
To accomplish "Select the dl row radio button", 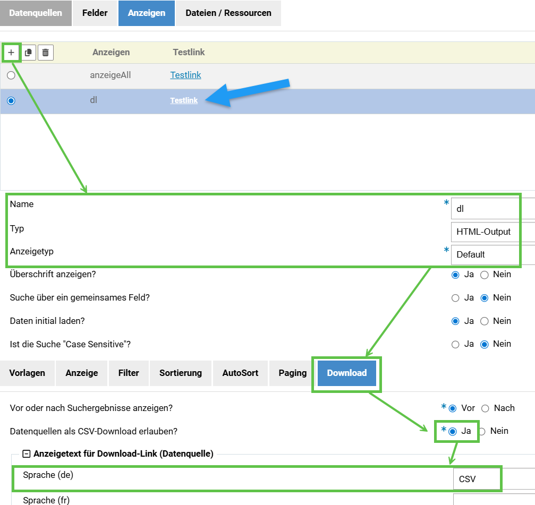I will [x=11, y=101].
